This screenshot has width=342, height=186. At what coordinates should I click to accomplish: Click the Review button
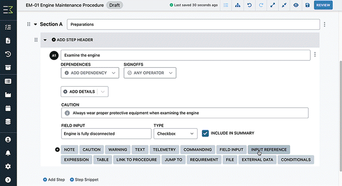[x=323, y=5]
